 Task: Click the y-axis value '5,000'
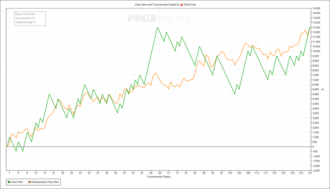[316, 99]
